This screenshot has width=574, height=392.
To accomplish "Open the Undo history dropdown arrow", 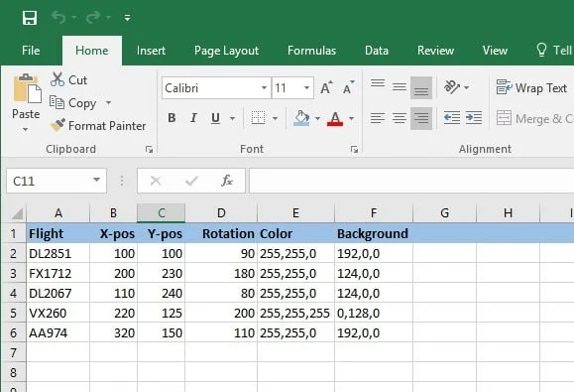I will [73, 17].
